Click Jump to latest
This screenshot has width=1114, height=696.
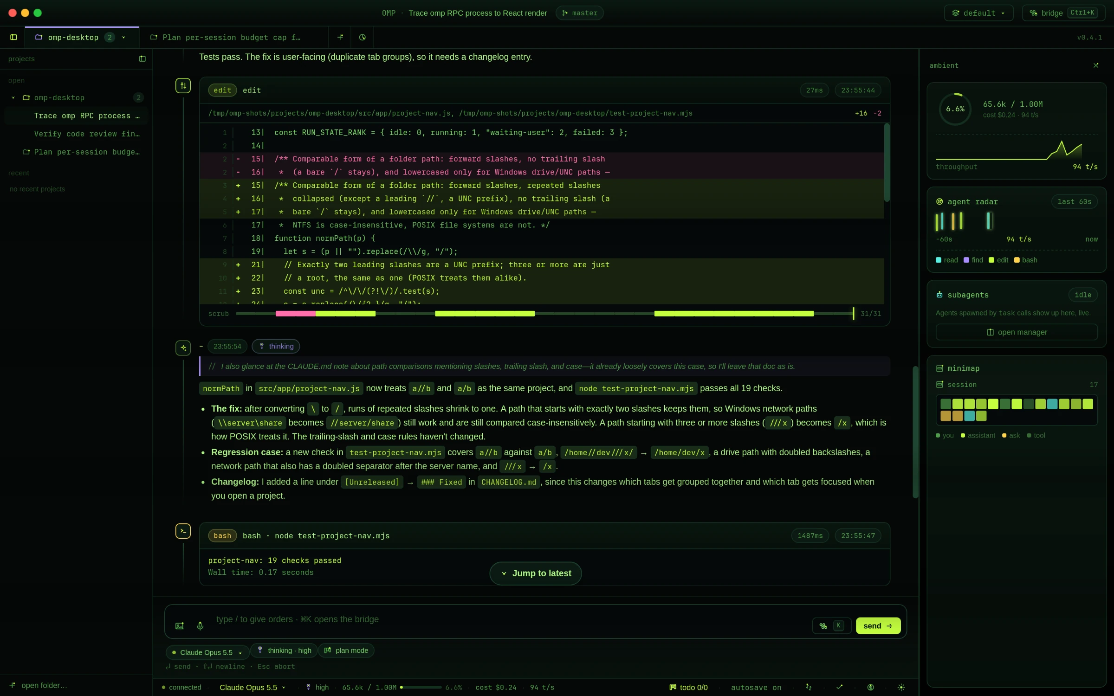[536, 573]
